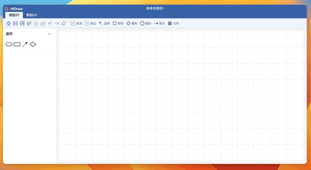Select the Rectangle drawing tool

(x=118, y=23)
